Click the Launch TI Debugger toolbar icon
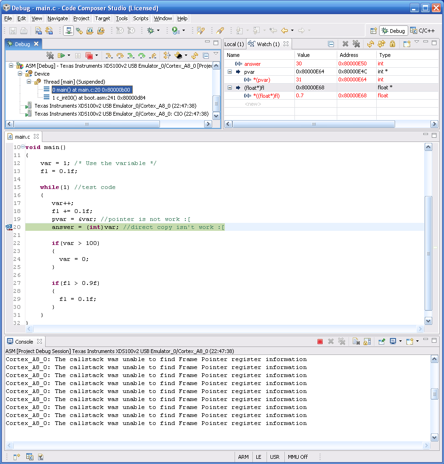 tap(68, 31)
